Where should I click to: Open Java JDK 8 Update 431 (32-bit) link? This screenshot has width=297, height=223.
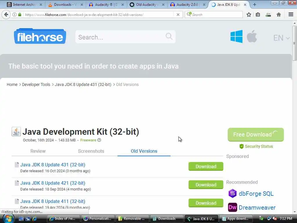[53, 165]
